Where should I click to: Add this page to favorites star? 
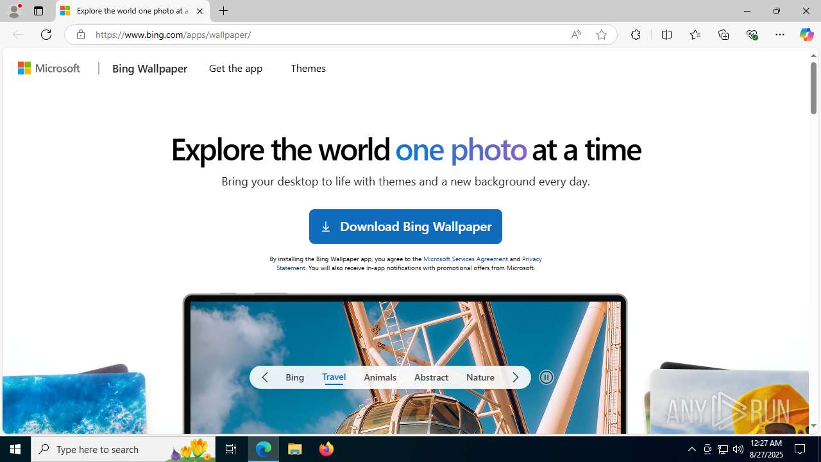602,35
